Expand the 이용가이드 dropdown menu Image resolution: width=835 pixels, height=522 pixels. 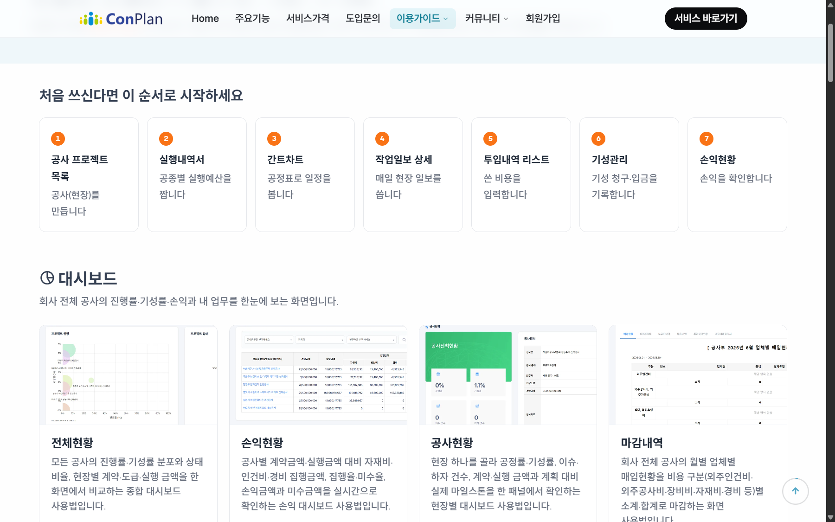pyautogui.click(x=423, y=19)
